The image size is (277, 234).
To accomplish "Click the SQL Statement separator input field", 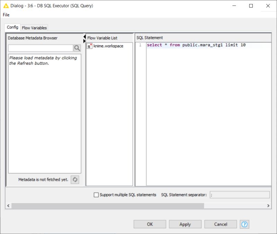I will (x=239, y=195).
